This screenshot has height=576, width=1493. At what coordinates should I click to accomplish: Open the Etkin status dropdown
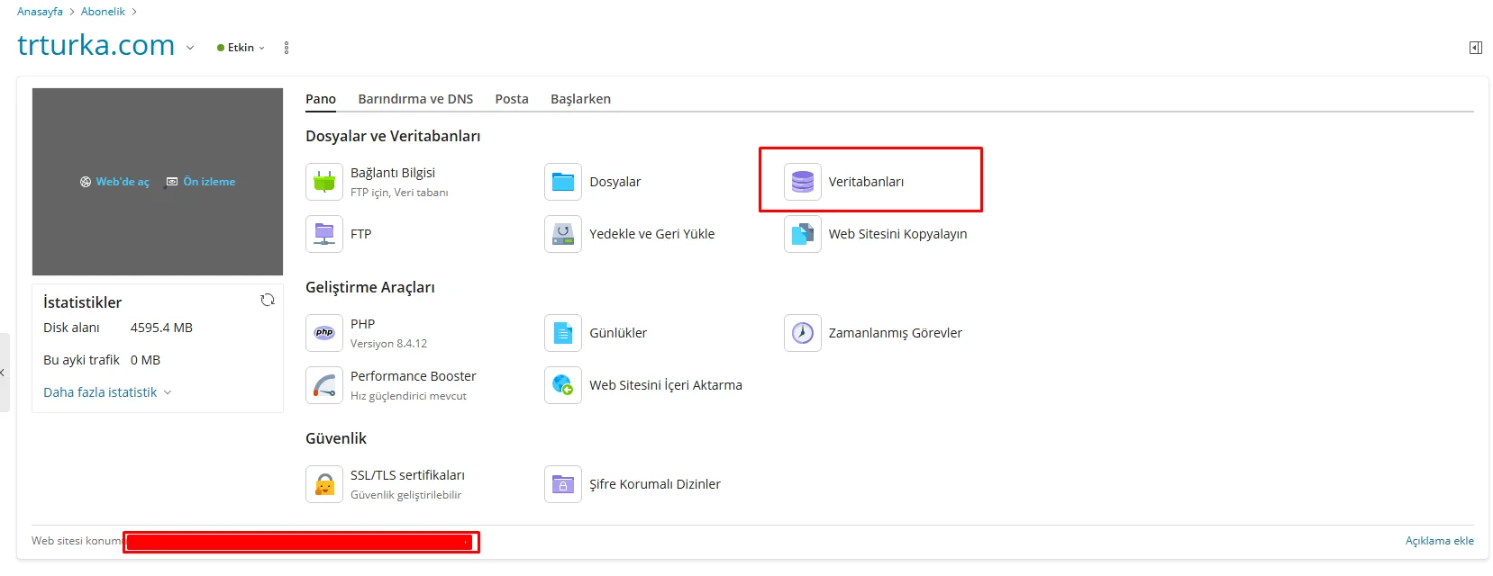point(241,48)
